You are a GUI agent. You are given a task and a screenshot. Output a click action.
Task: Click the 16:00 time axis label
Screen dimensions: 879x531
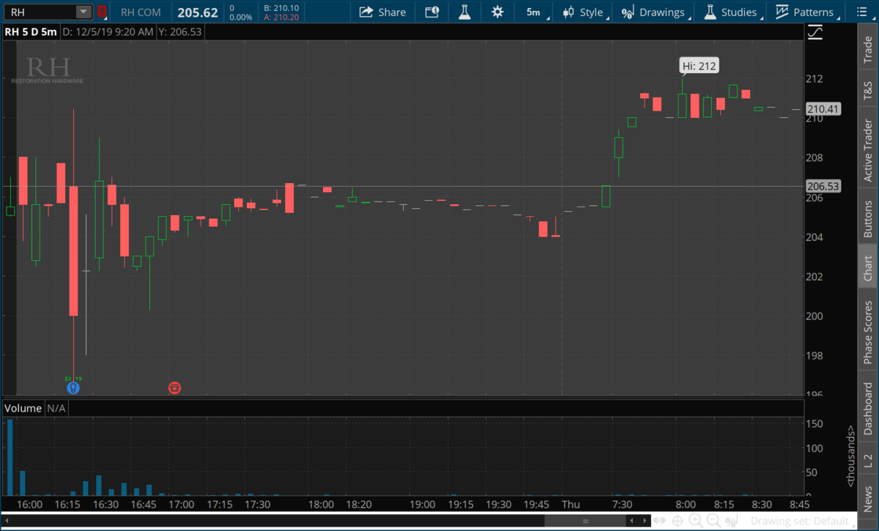tap(29, 505)
